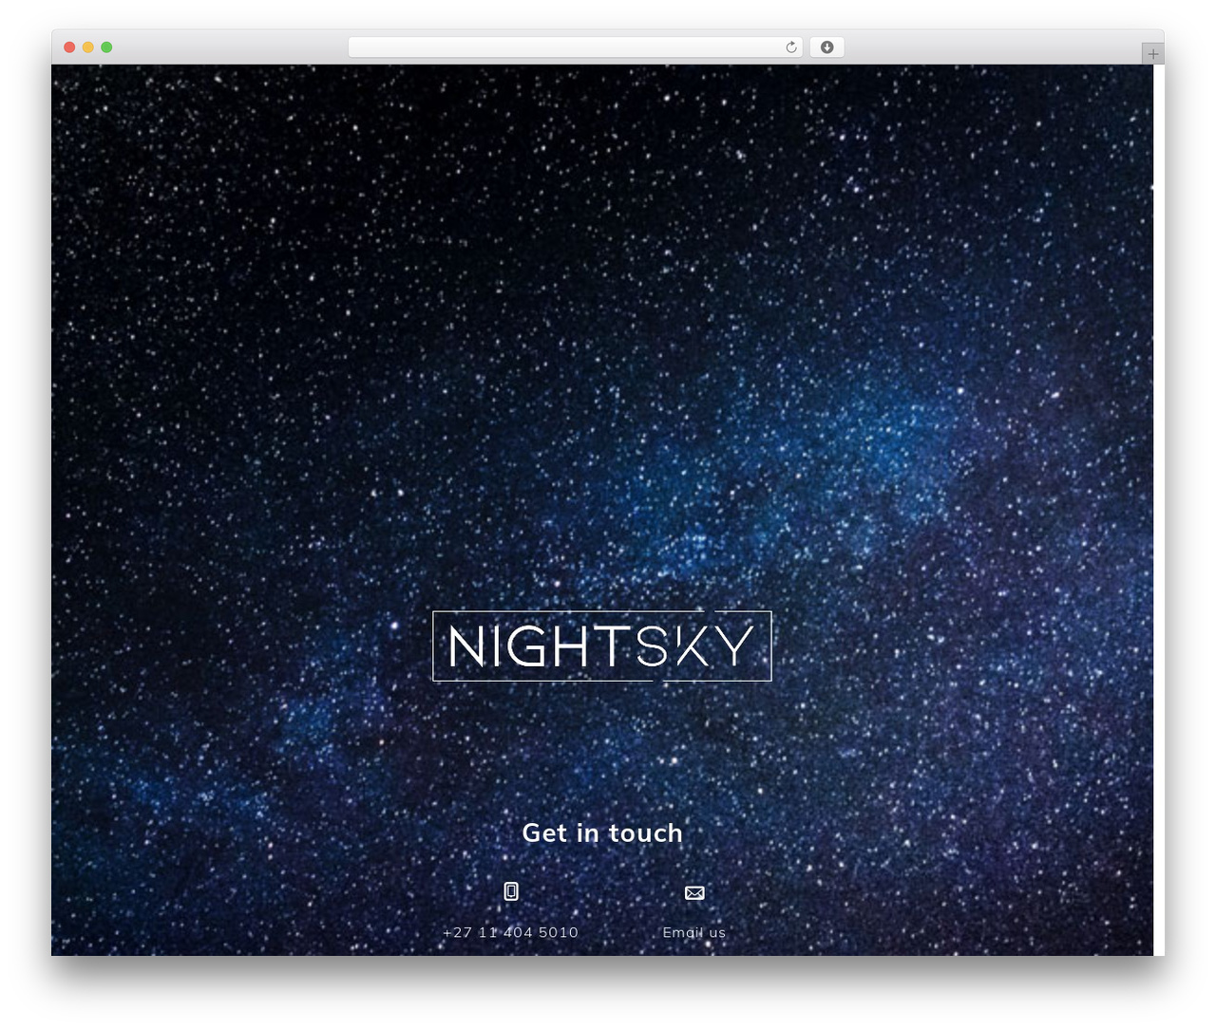Image resolution: width=1216 pixels, height=1029 pixels.
Task: Call the number +27 11 404 5010
Action: click(x=510, y=932)
